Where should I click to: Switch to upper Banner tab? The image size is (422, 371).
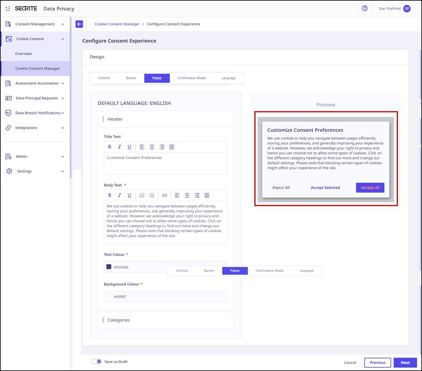pos(131,78)
